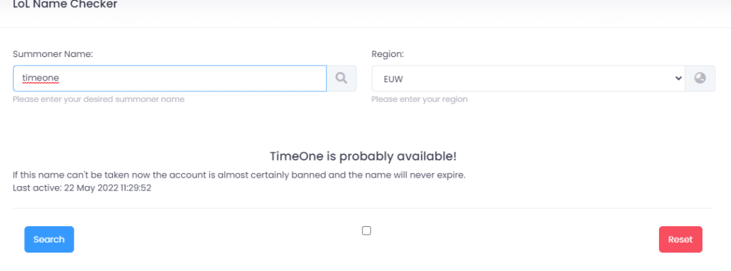Viewport: 731px width, 271px height.
Task: Click the Region: label
Action: pyautogui.click(x=388, y=54)
